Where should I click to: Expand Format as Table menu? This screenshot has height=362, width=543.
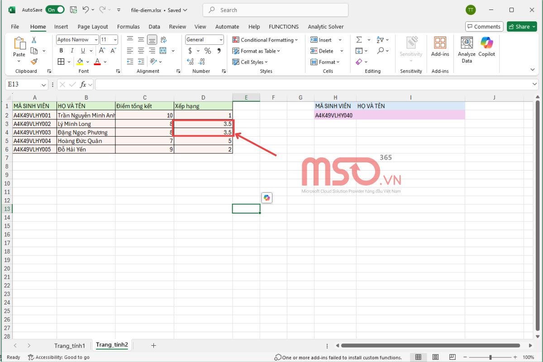pyautogui.click(x=256, y=51)
